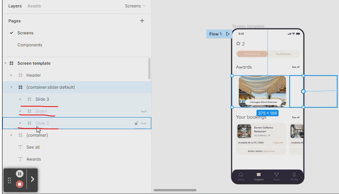This screenshot has width=339, height=194.
Task: Select the Header layer row
Action: coord(77,75)
